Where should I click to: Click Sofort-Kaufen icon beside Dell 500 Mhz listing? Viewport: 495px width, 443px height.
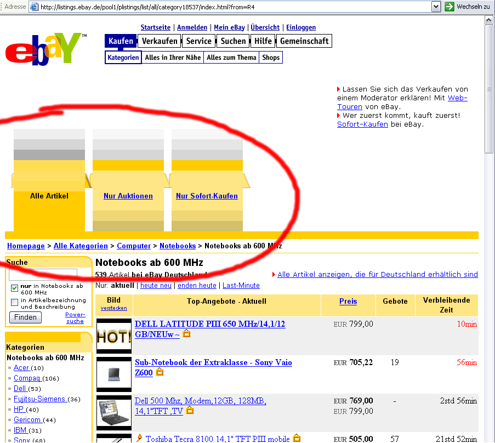click(190, 410)
